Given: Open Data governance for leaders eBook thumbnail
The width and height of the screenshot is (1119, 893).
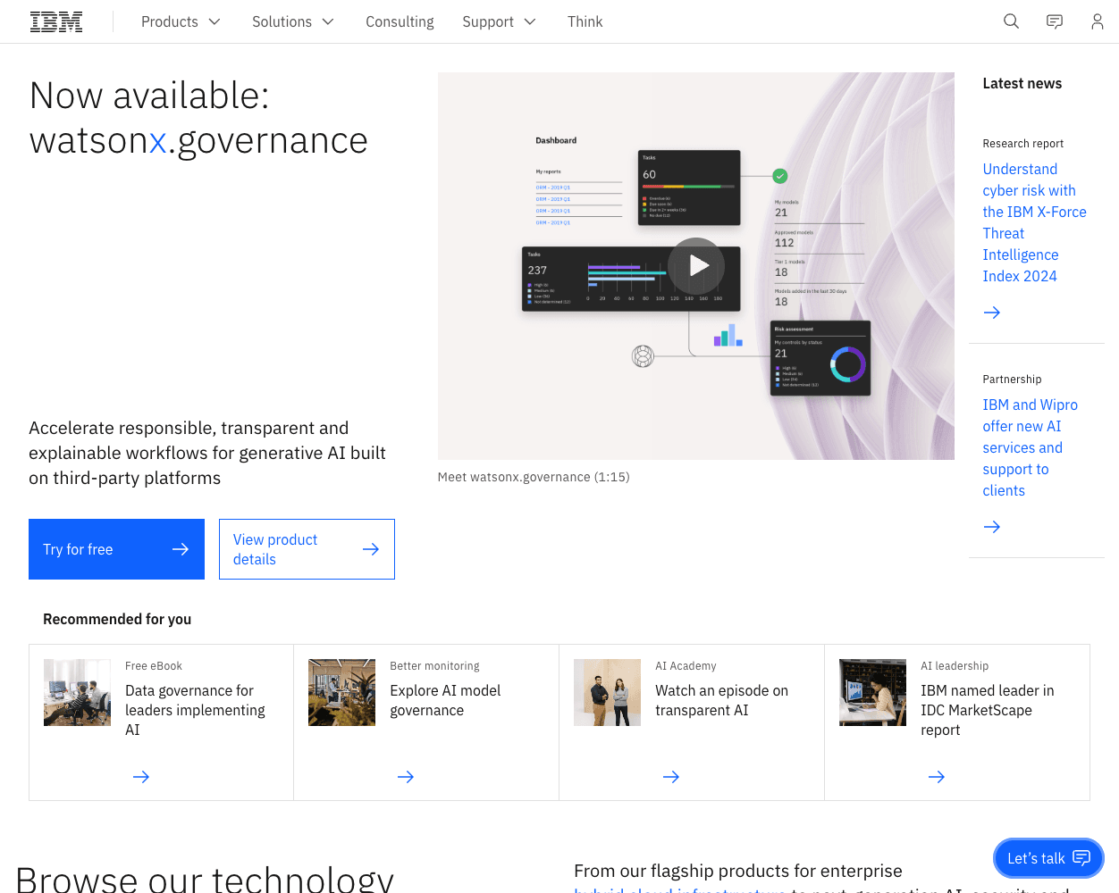Looking at the screenshot, I should [x=77, y=692].
